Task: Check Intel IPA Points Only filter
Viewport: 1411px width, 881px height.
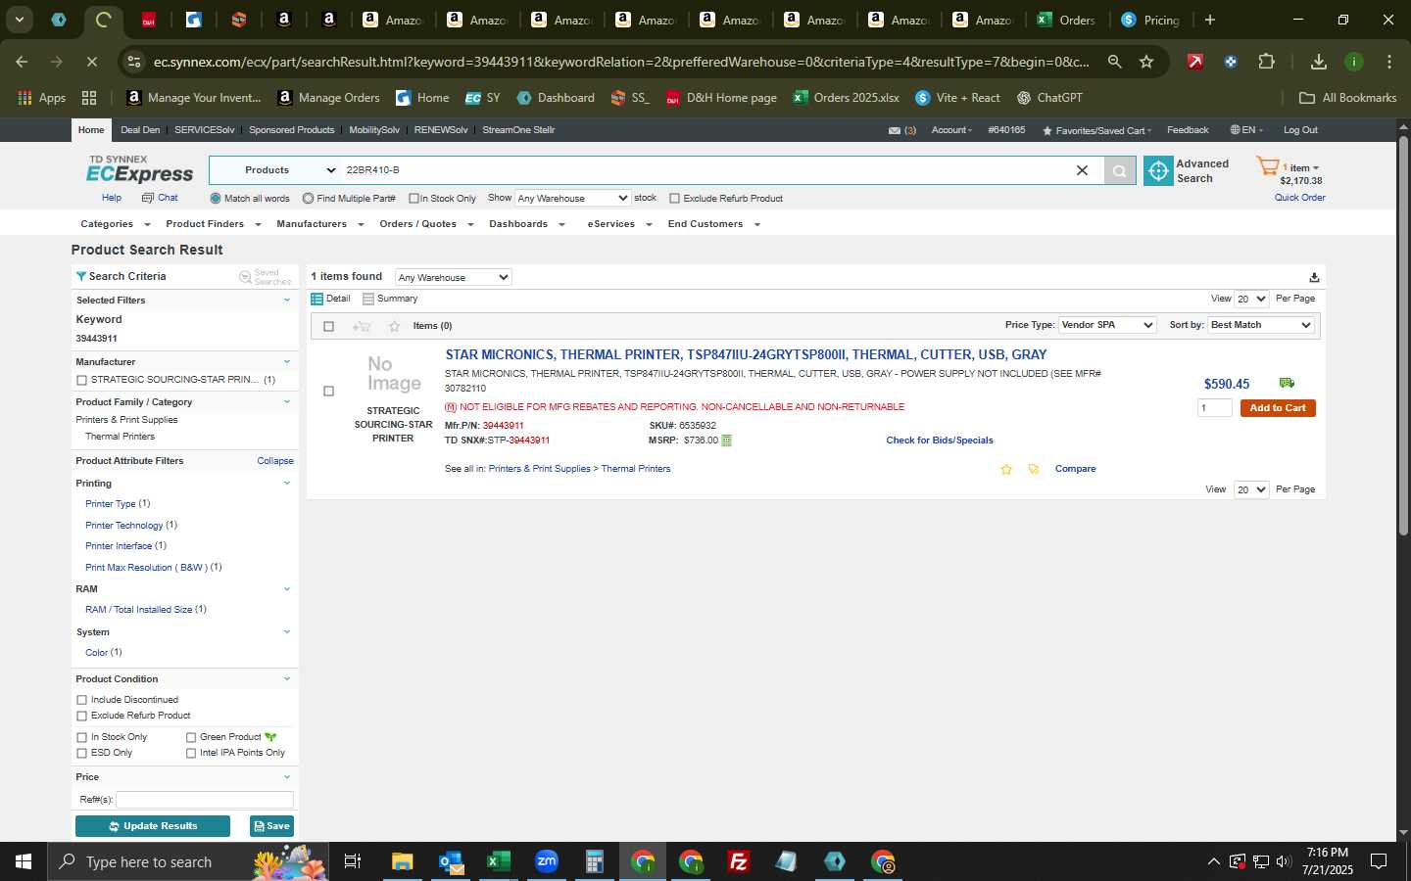Action: coord(191,753)
